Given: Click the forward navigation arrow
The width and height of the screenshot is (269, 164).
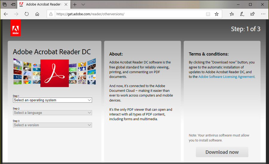Looking at the screenshot, I should (16, 14).
